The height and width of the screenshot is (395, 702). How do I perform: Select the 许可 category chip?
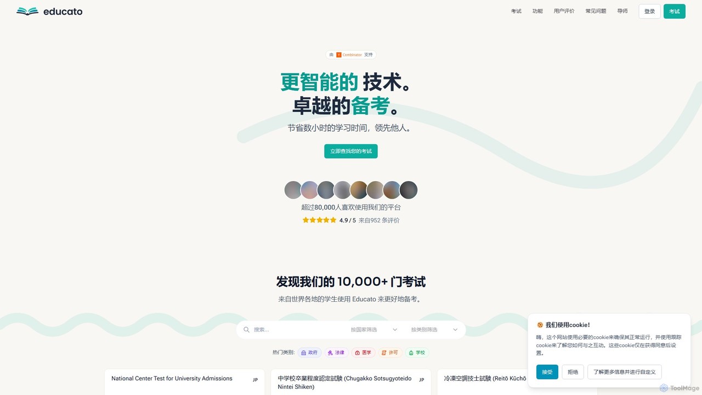click(390, 353)
